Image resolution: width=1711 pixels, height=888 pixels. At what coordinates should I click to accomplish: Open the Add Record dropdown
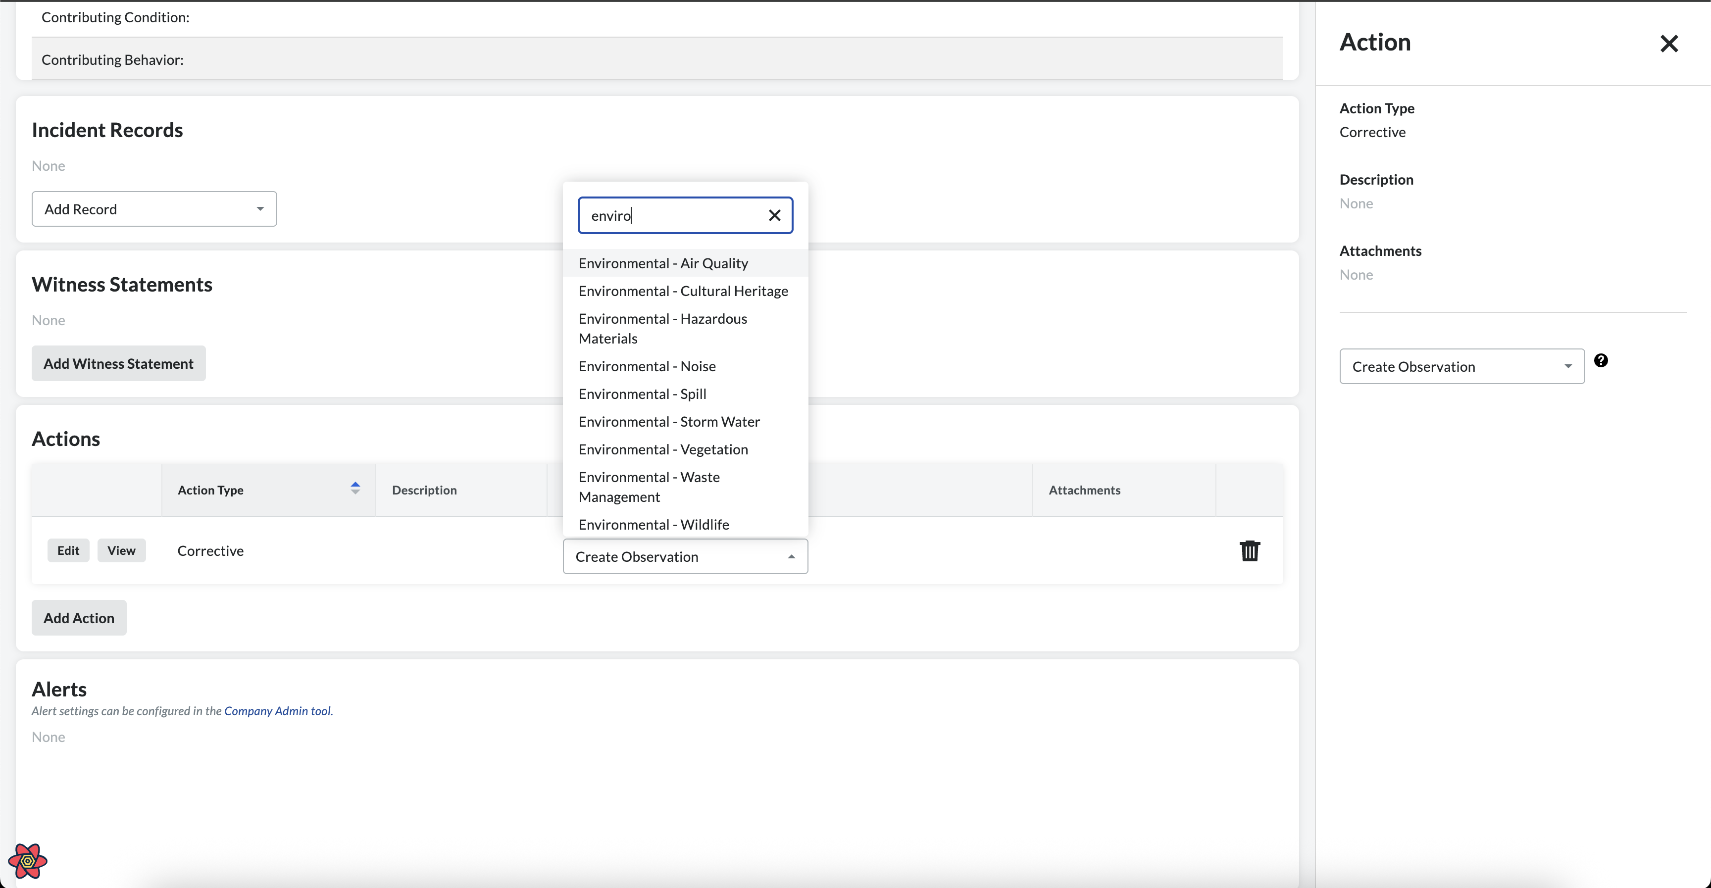[154, 209]
